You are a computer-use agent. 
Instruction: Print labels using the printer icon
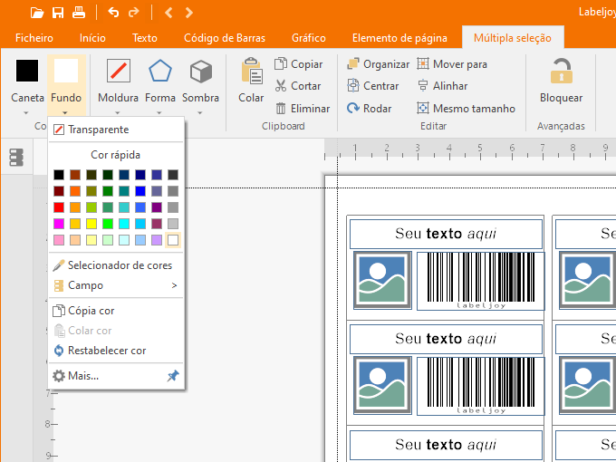(x=79, y=13)
